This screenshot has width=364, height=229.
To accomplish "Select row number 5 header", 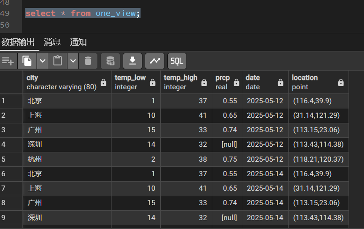I will [x=11, y=159].
